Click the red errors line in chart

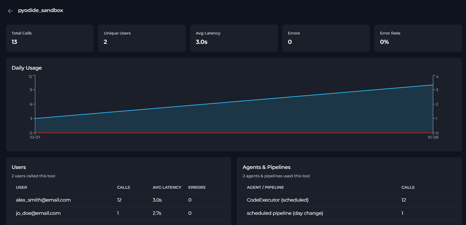click(x=234, y=133)
